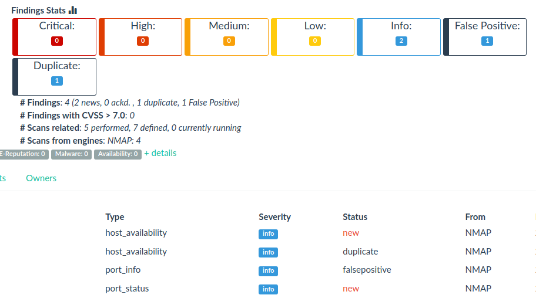Select the port_info finding type
Screen dimensions: 536x305
coord(123,270)
